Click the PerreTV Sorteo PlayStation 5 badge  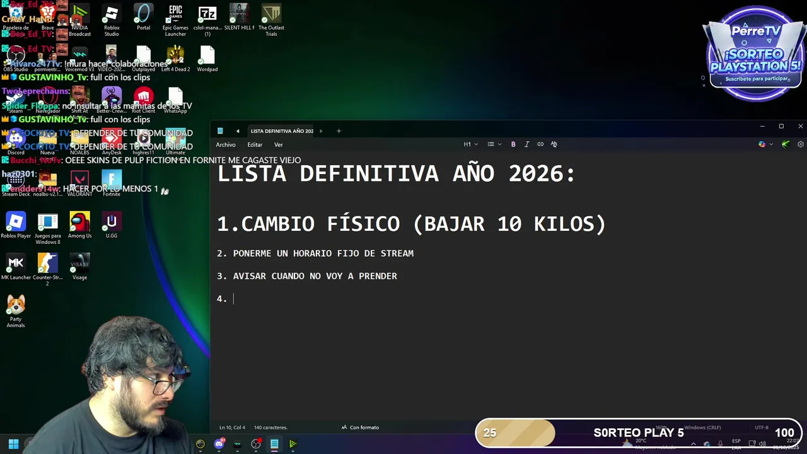coord(755,54)
